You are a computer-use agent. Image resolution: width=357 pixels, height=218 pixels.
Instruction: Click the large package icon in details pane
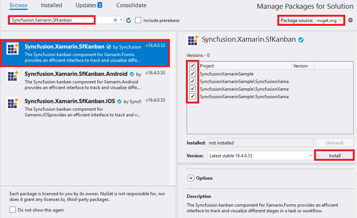193,40
